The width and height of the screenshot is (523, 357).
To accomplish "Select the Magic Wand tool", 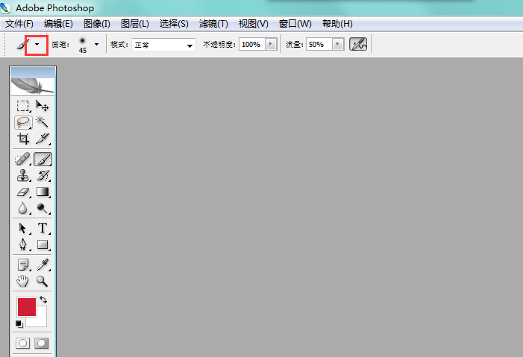I will click(x=43, y=122).
